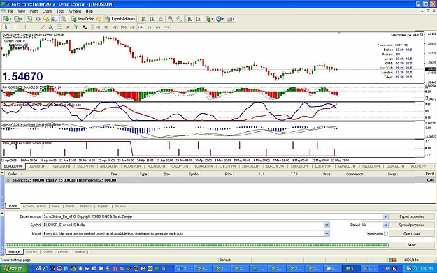Switch timeframe to D1
The width and height of the screenshot is (437, 273).
[149, 27]
